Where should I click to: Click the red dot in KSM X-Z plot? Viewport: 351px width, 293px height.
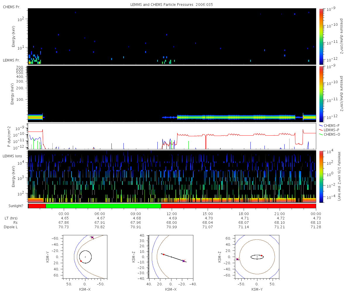point(164,254)
